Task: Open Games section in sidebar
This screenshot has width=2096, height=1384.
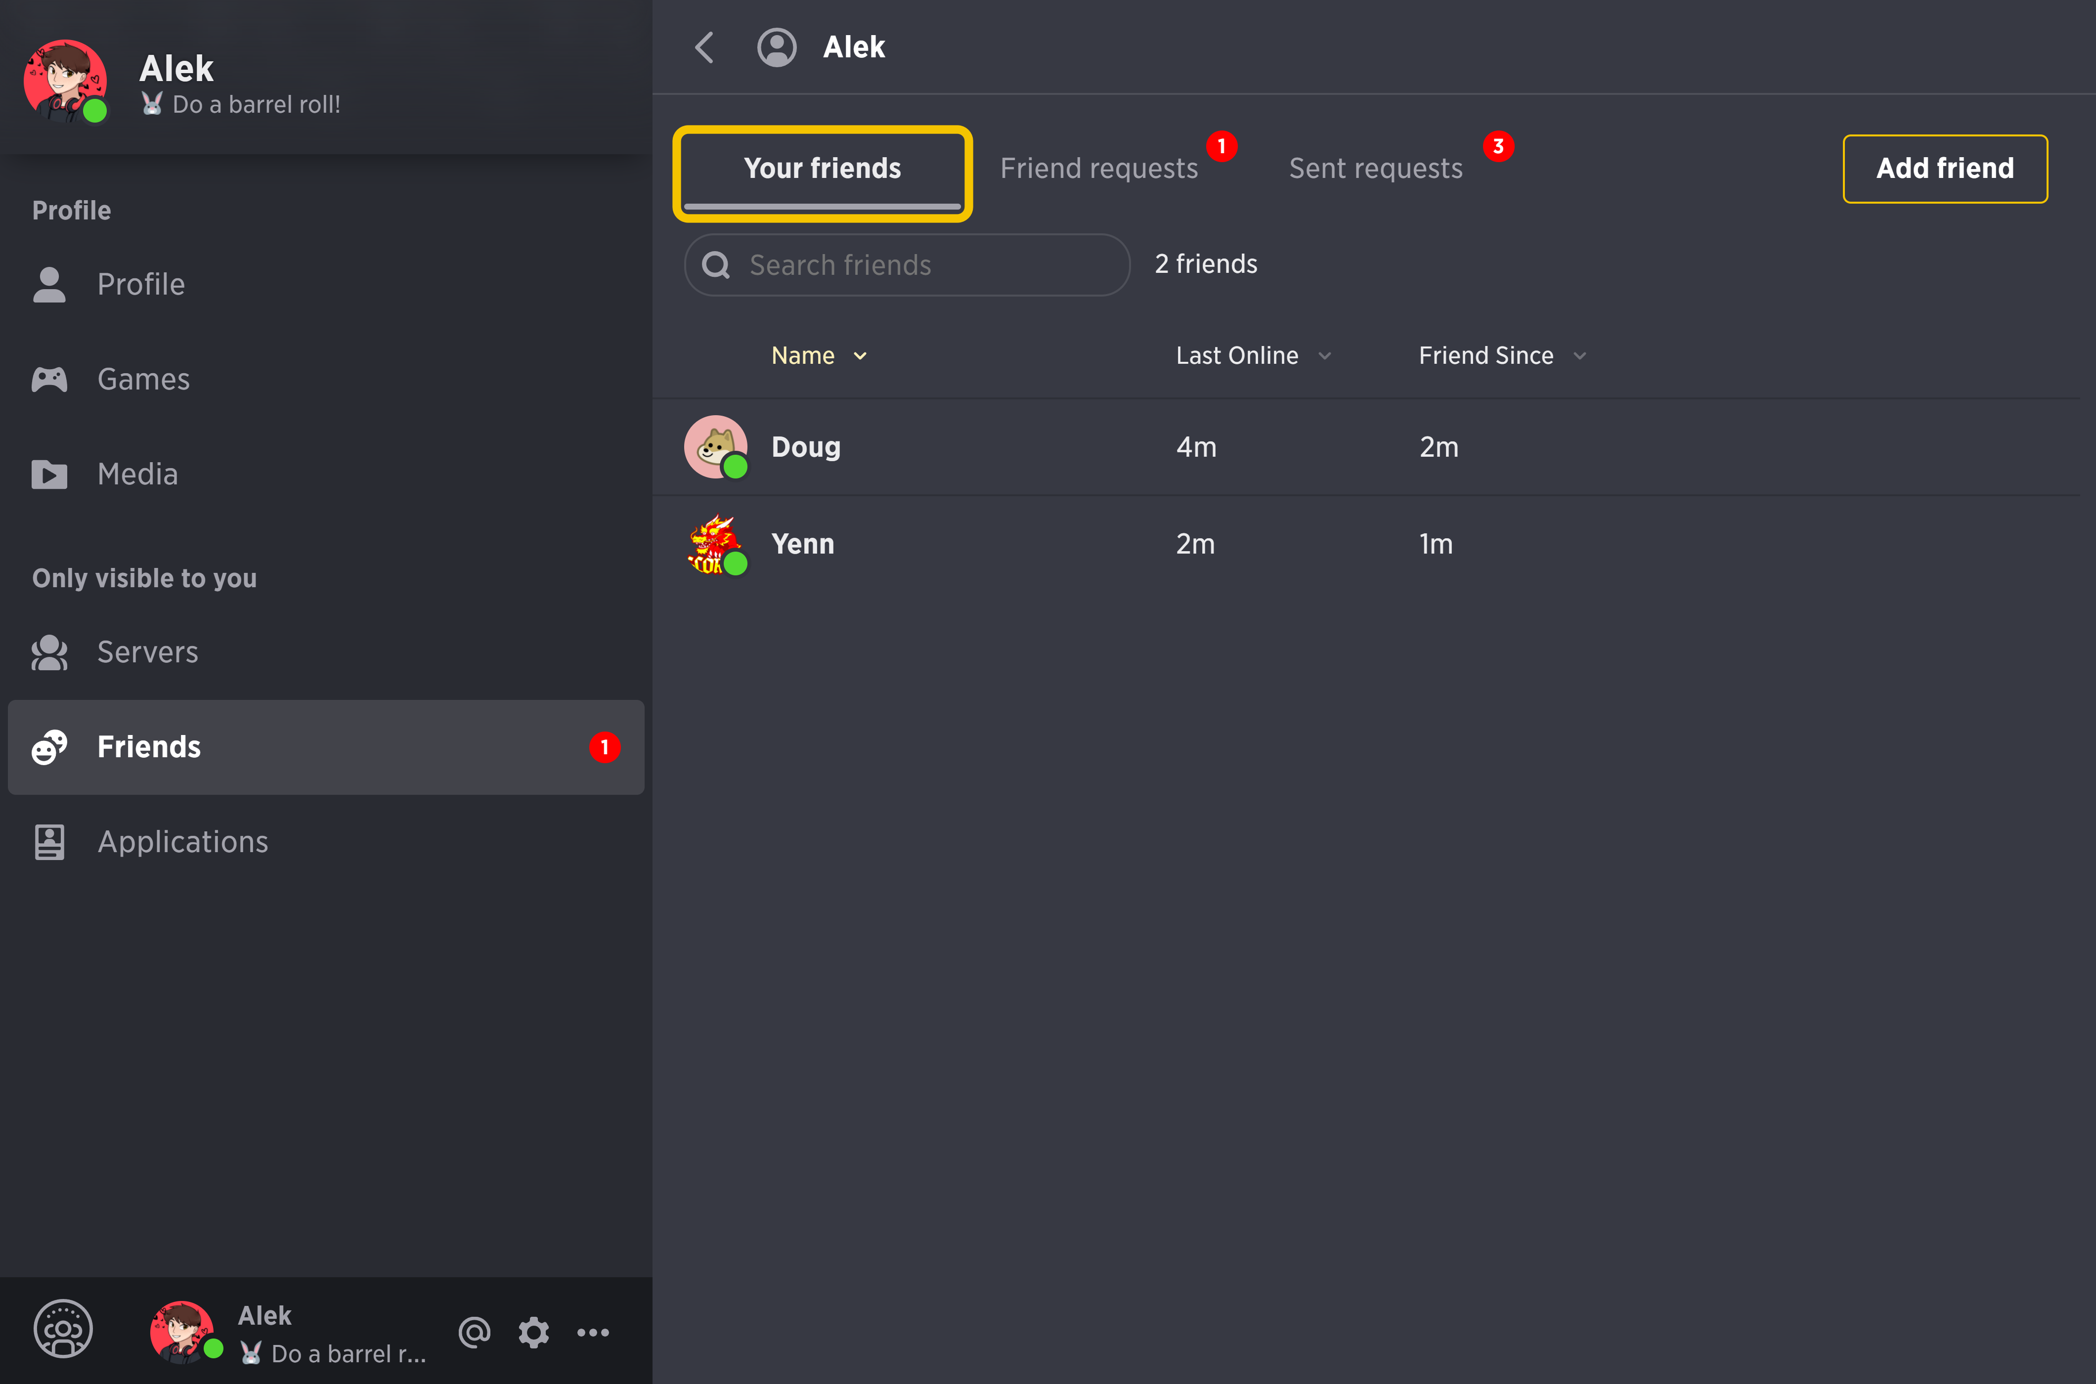Action: click(x=326, y=380)
